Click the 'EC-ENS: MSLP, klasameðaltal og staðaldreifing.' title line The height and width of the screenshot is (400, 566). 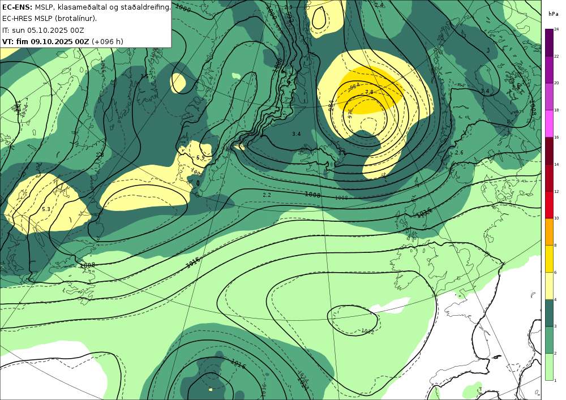pos(86,7)
